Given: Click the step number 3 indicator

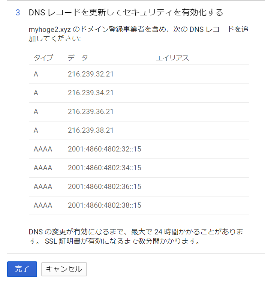Looking at the screenshot, I should tap(18, 13).
